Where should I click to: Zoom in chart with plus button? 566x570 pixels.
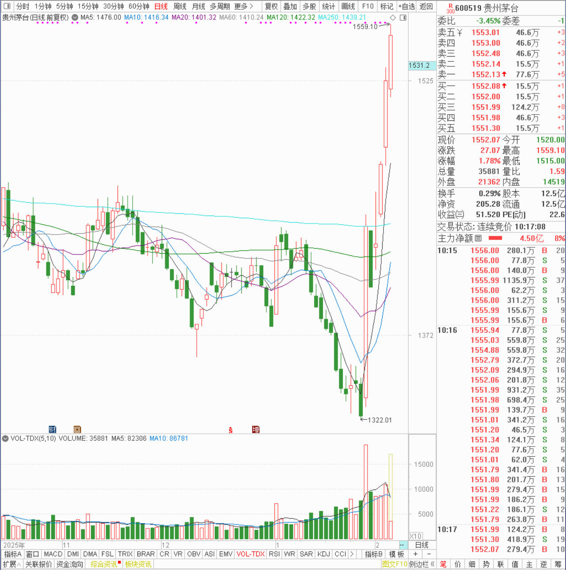(415, 554)
